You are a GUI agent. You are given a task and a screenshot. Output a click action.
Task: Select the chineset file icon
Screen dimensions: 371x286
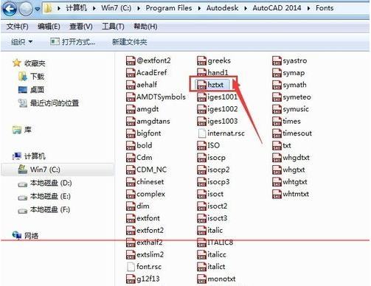[131, 182]
